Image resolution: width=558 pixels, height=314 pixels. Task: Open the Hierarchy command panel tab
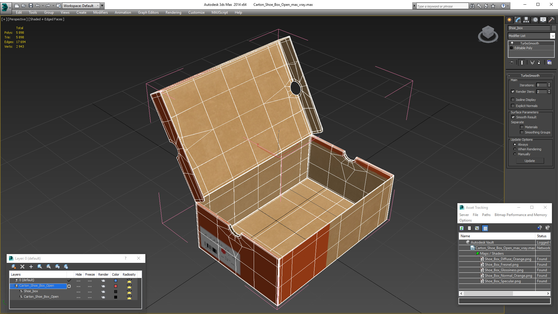pos(526,20)
